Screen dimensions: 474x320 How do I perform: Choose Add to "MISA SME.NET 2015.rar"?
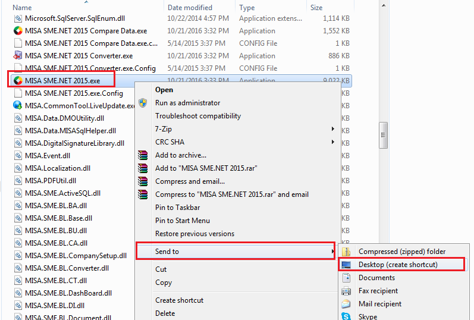pyautogui.click(x=206, y=168)
